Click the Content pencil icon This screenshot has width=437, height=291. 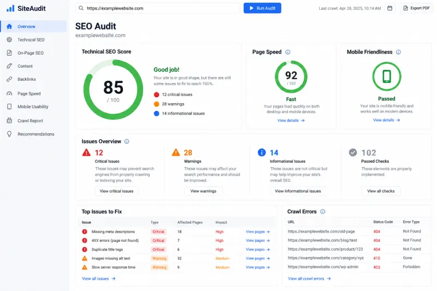point(9,66)
